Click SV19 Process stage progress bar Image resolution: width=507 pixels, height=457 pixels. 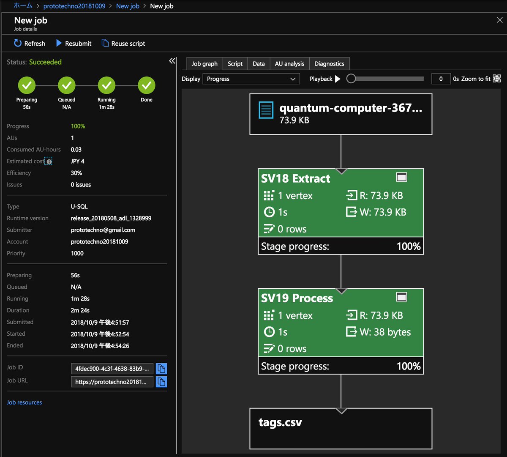(x=341, y=366)
